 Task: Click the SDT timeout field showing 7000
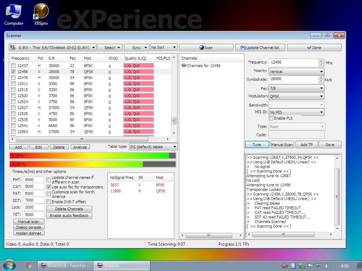[34, 200]
